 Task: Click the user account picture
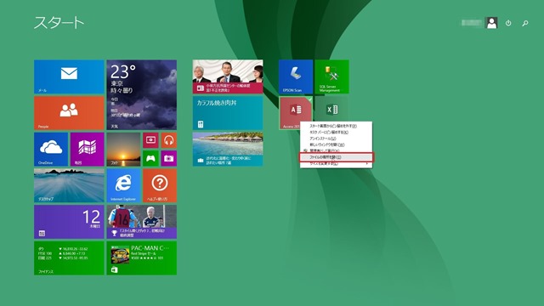click(x=491, y=23)
